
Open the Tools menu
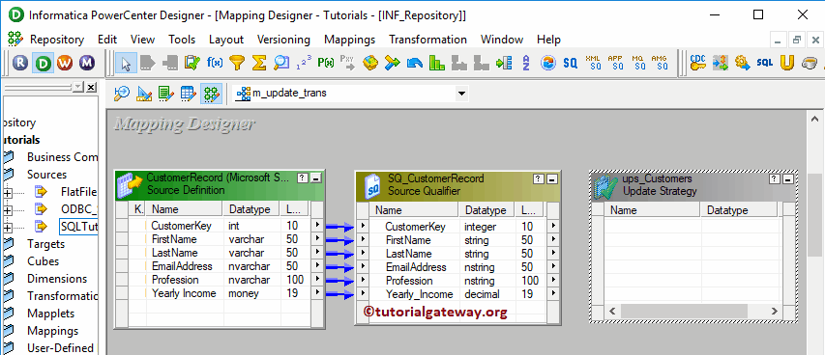pos(182,40)
